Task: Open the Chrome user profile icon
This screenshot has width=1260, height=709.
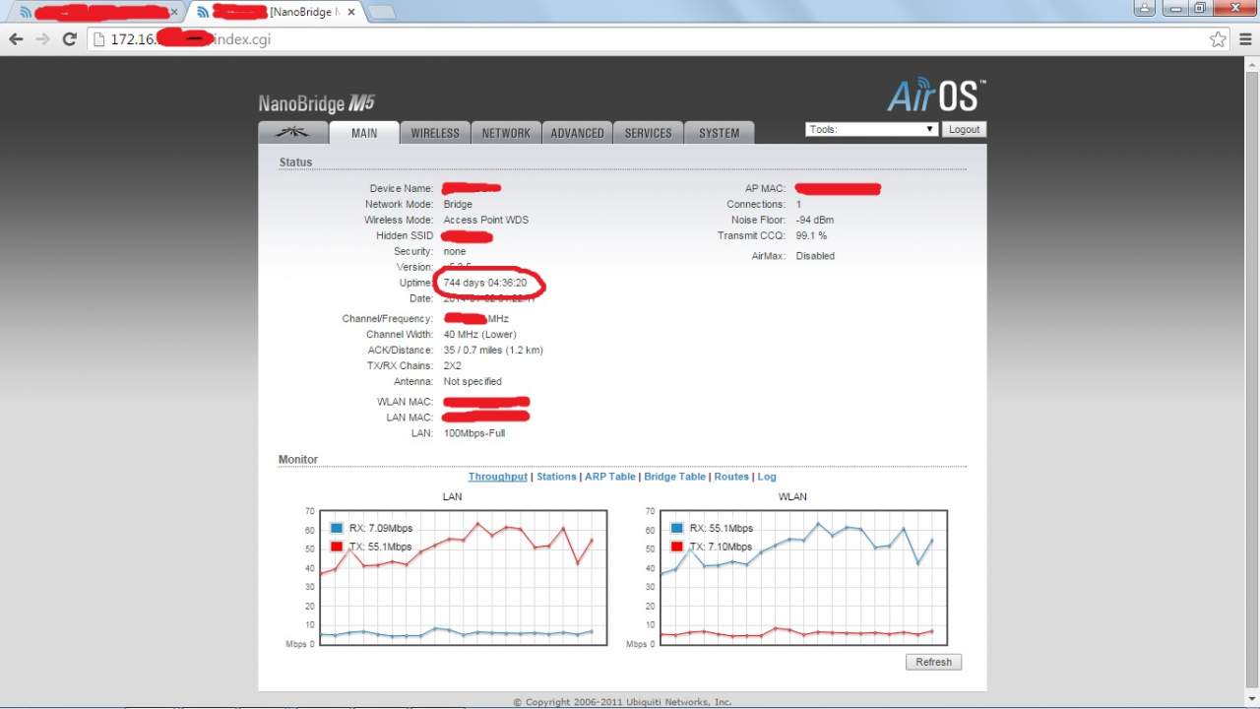Action: 1145,8
